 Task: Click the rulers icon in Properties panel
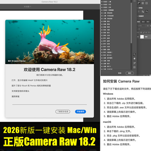click(139, 3)
